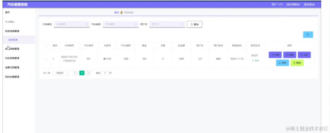Click the 总金额 column header
The height and width of the screenshot is (133, 330).
pyautogui.click(x=181, y=46)
